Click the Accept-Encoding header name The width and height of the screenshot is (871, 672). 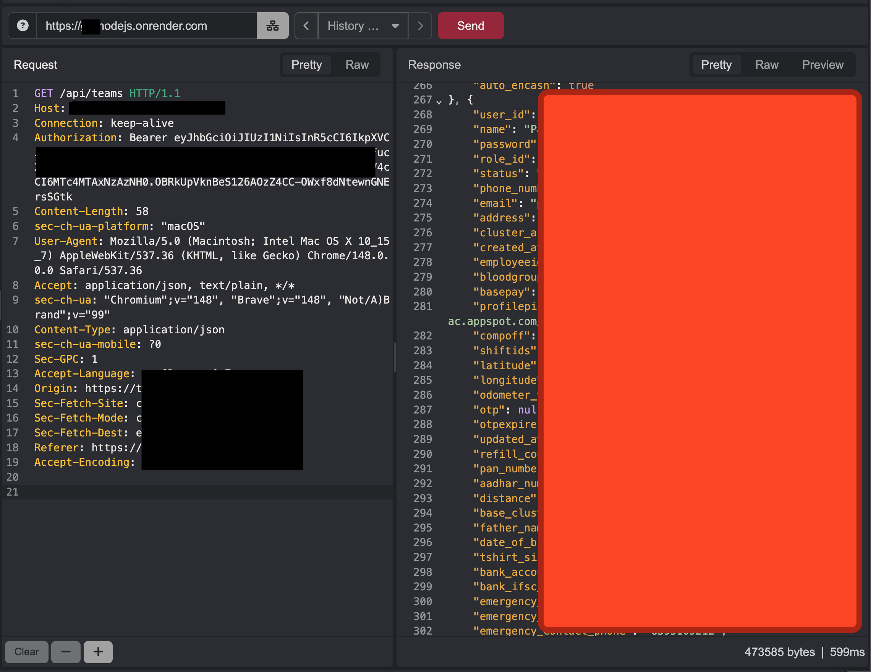click(82, 462)
